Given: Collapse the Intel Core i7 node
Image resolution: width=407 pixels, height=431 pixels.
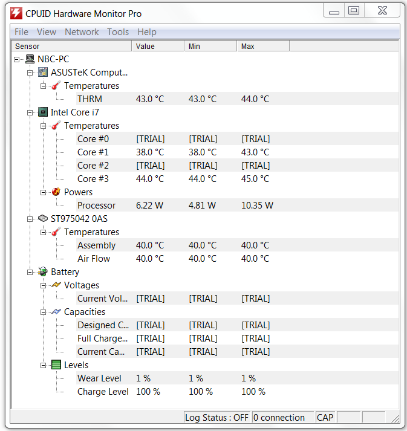Looking at the screenshot, I should [x=30, y=112].
